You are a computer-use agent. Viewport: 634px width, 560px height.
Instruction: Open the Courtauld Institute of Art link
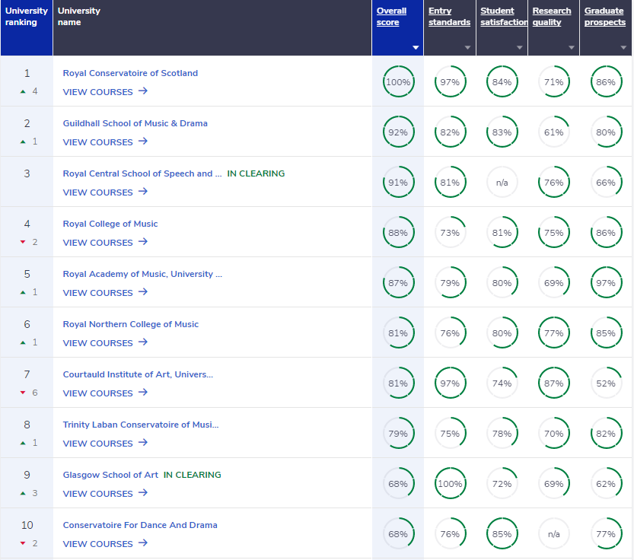tap(138, 374)
